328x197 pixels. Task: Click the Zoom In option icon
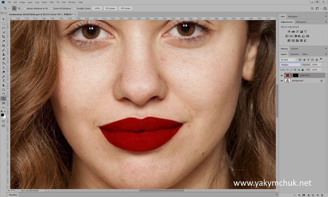pyautogui.click(x=14, y=8)
